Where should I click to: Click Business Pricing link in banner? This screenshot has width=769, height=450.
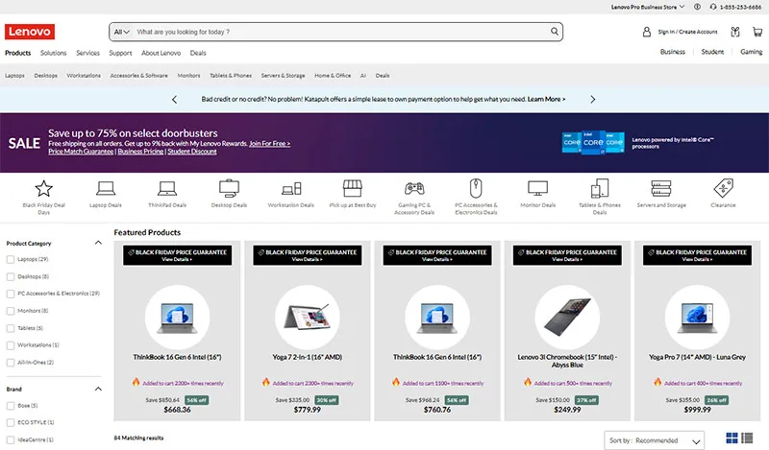(140, 152)
